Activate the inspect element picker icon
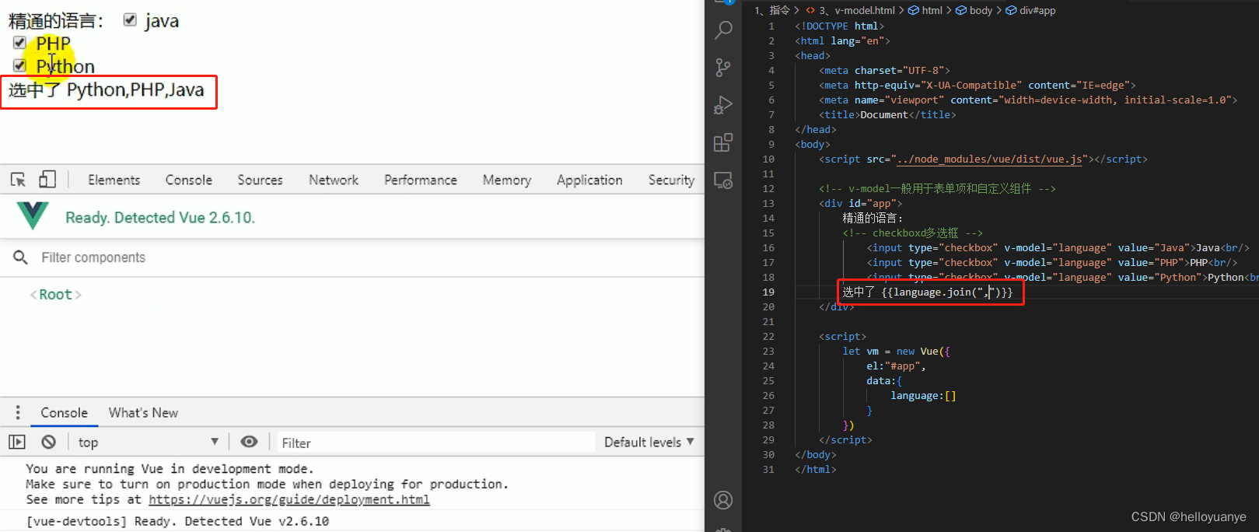This screenshot has height=532, width=1259. [18, 180]
